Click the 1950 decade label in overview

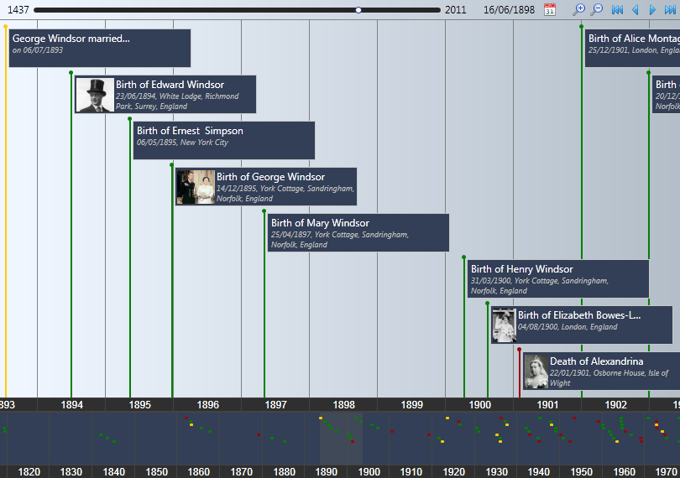(x=581, y=471)
